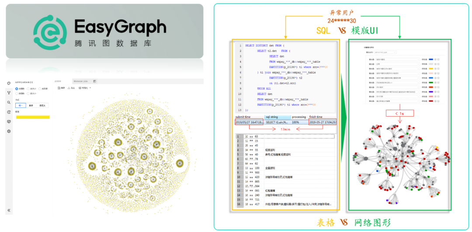
Task: Pick the dark red color swatch
Action: click(x=431, y=101)
